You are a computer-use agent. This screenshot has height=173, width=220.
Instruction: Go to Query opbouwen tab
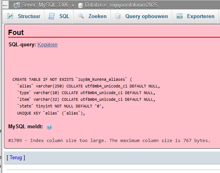pyautogui.click(x=141, y=16)
